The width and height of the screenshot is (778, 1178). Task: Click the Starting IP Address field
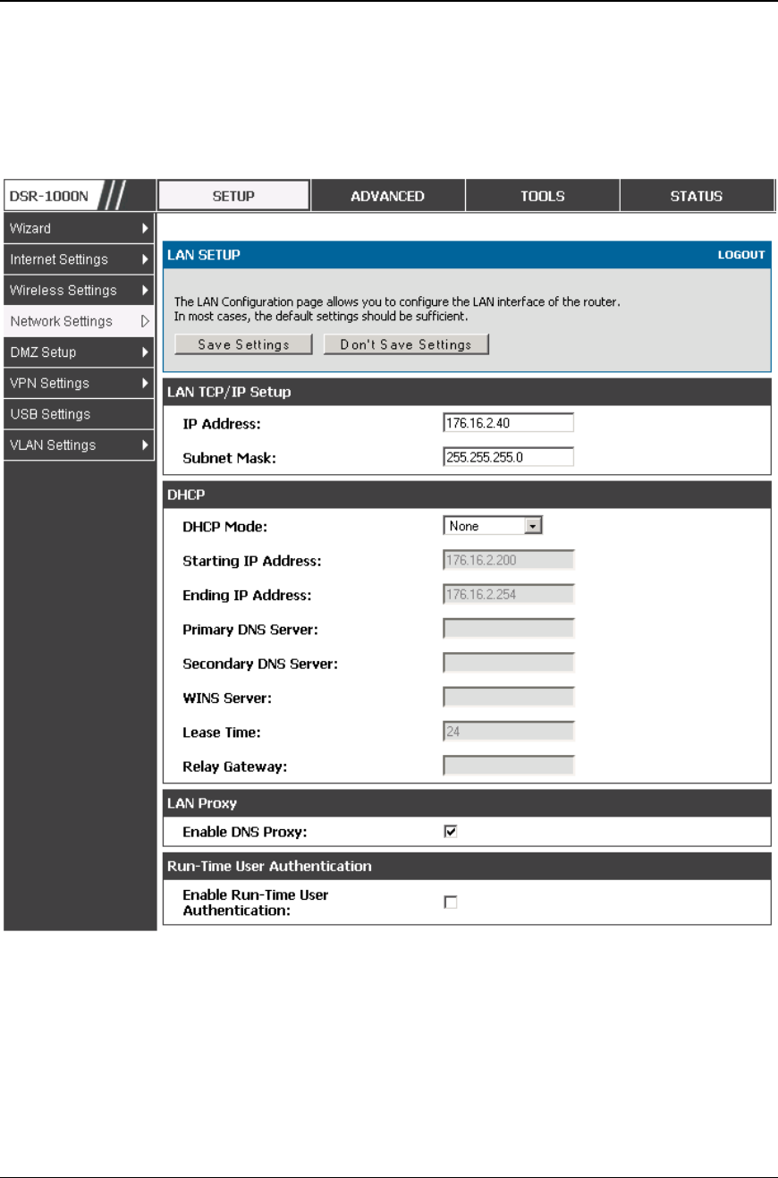click(x=508, y=561)
